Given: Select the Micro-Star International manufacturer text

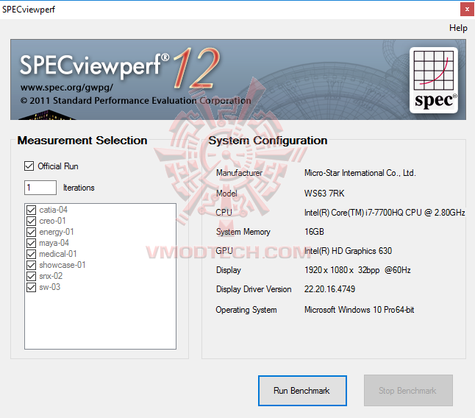Looking at the screenshot, I should tap(360, 173).
